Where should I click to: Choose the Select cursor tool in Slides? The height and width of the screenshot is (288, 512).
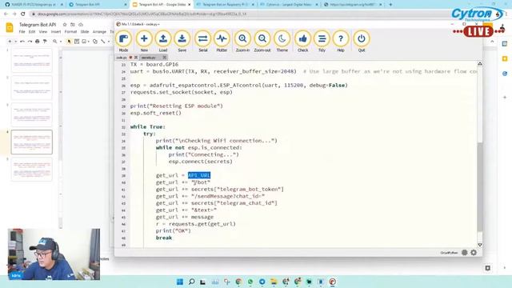click(69, 42)
